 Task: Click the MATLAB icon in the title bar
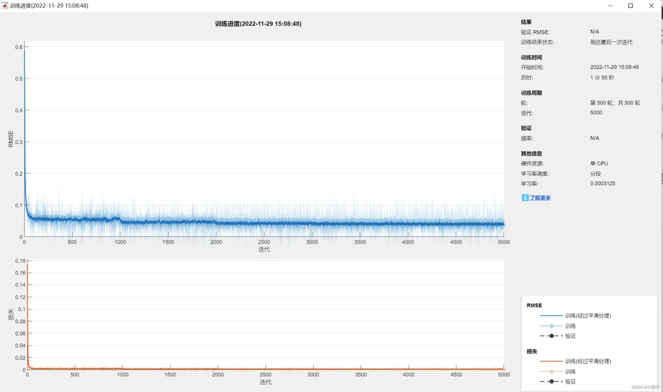click(x=4, y=6)
